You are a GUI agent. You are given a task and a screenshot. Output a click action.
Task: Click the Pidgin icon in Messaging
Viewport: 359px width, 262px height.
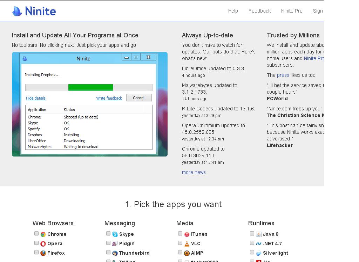[x=115, y=243]
